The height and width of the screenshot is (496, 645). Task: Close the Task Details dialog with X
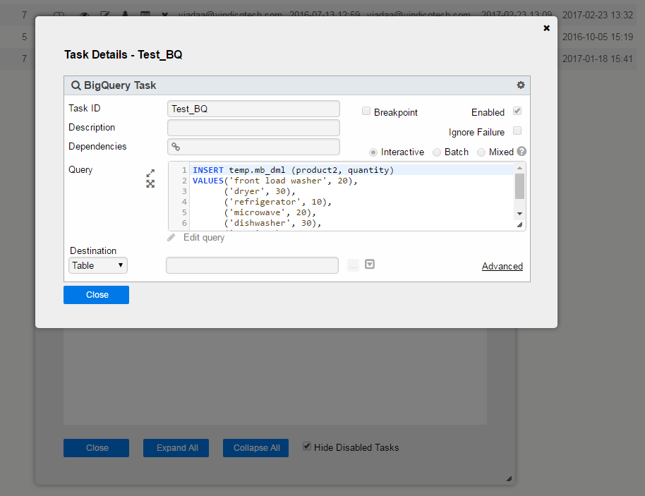(546, 28)
